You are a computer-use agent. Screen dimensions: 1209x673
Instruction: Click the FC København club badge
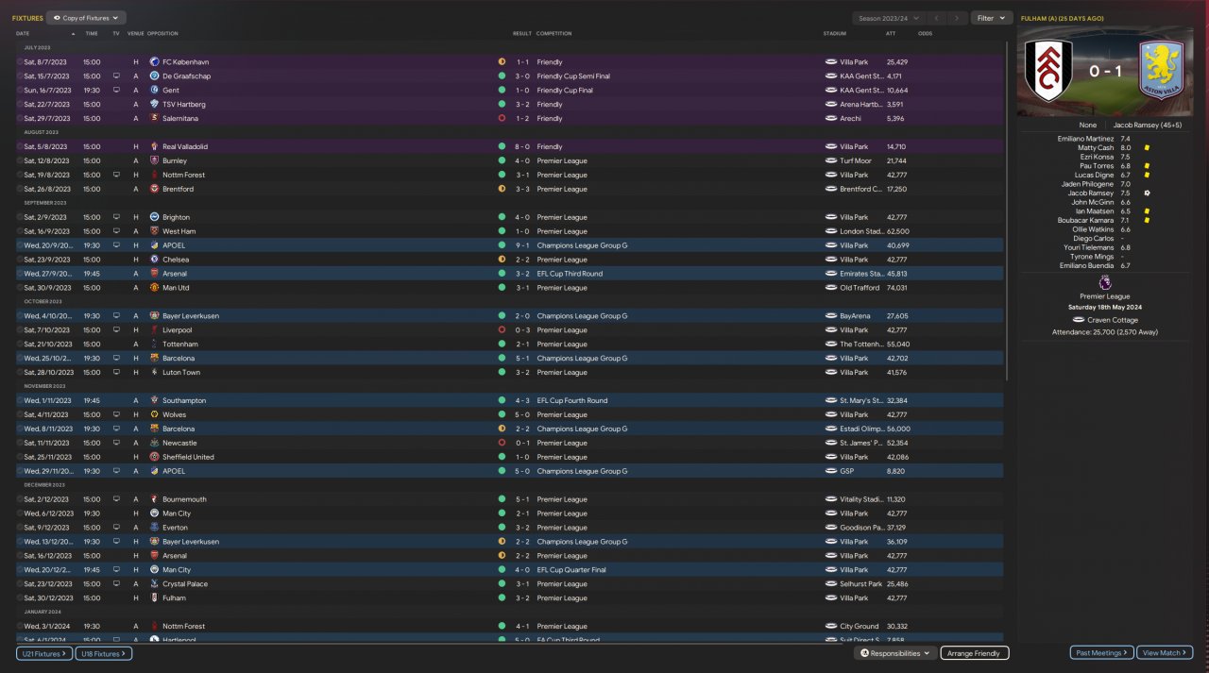(154, 61)
